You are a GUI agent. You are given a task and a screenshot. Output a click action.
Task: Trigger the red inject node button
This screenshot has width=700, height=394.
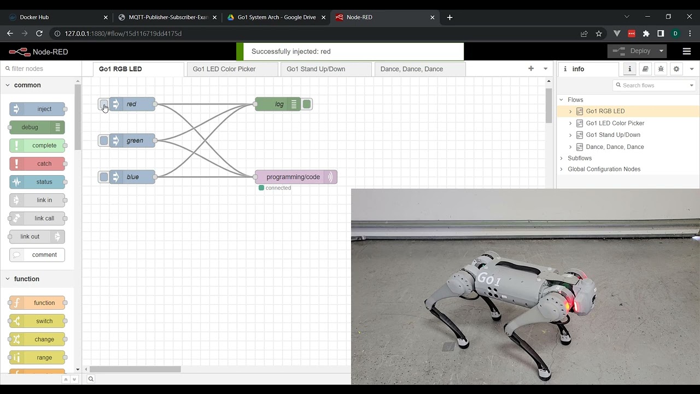[x=103, y=104]
